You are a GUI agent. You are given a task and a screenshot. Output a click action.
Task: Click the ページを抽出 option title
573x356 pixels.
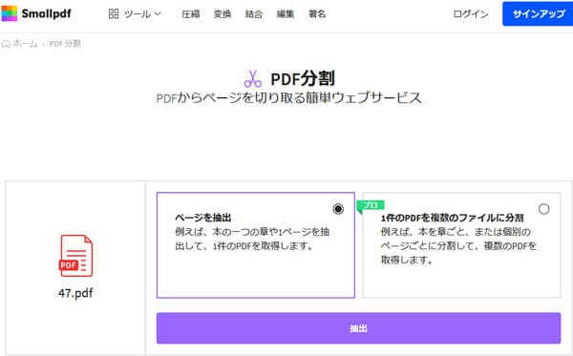click(203, 218)
